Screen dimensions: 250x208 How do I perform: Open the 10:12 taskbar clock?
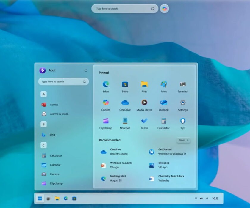[215, 198]
